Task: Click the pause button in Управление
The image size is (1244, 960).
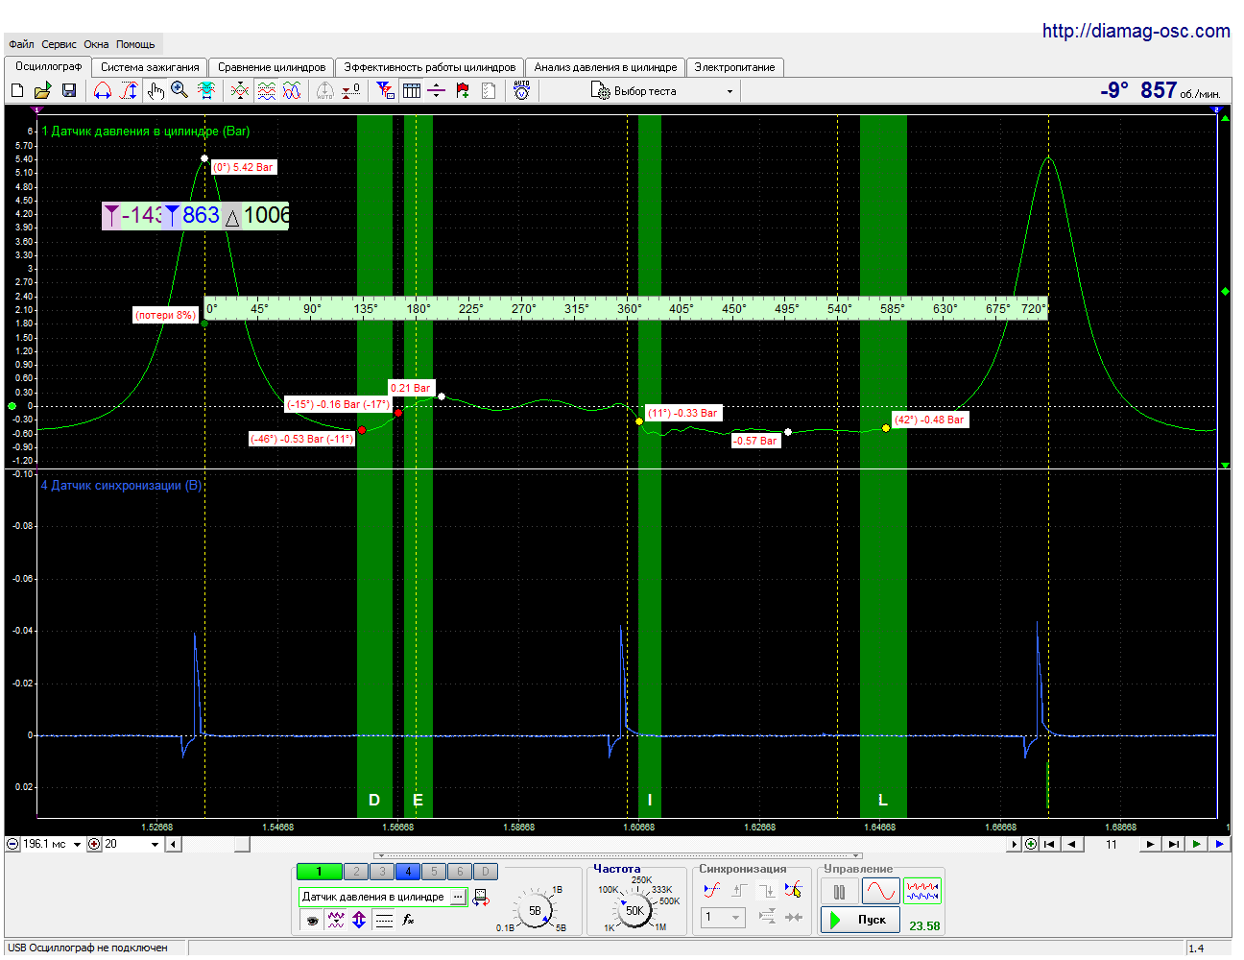Action: [839, 892]
